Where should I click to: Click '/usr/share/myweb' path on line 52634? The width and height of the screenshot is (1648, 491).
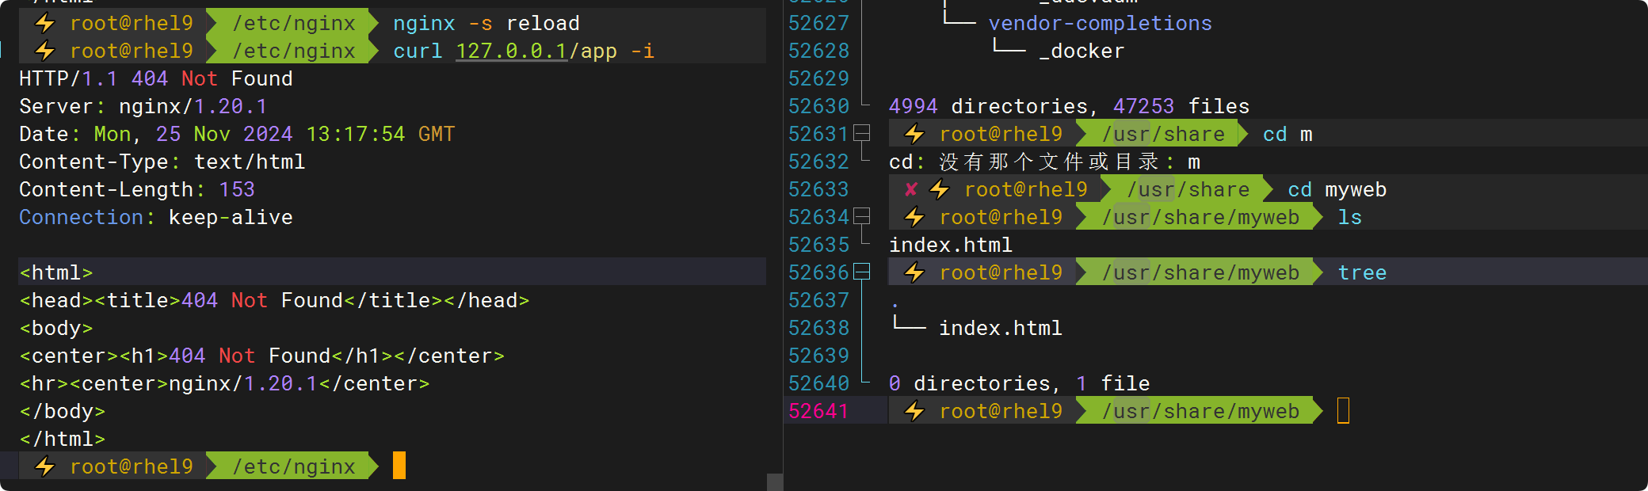1200,217
